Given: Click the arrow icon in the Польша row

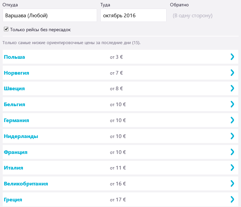Looking at the screenshot, I should [232, 57].
